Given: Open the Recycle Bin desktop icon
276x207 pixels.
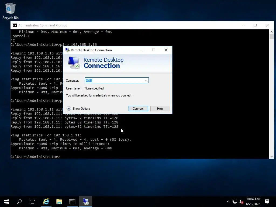Looking at the screenshot, I should tap(11, 11).
